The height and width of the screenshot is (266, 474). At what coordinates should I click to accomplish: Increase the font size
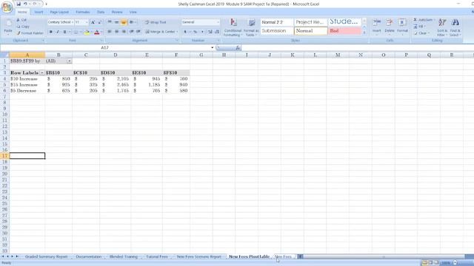(x=93, y=22)
